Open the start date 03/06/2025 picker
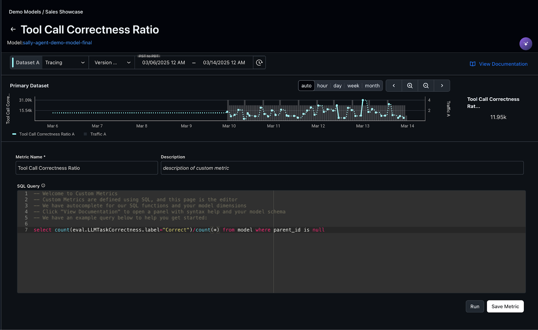538x330 pixels. point(163,63)
